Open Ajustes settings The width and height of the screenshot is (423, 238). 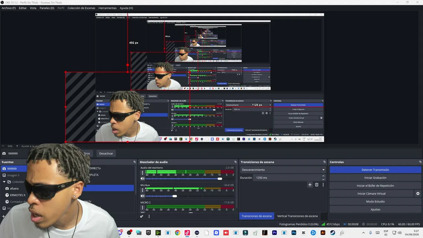[x=375, y=210]
